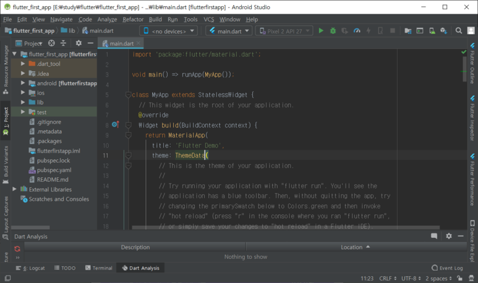478x283 pixels.
Task: Expand the .dart_tool folder
Action: pyautogui.click(x=23, y=64)
